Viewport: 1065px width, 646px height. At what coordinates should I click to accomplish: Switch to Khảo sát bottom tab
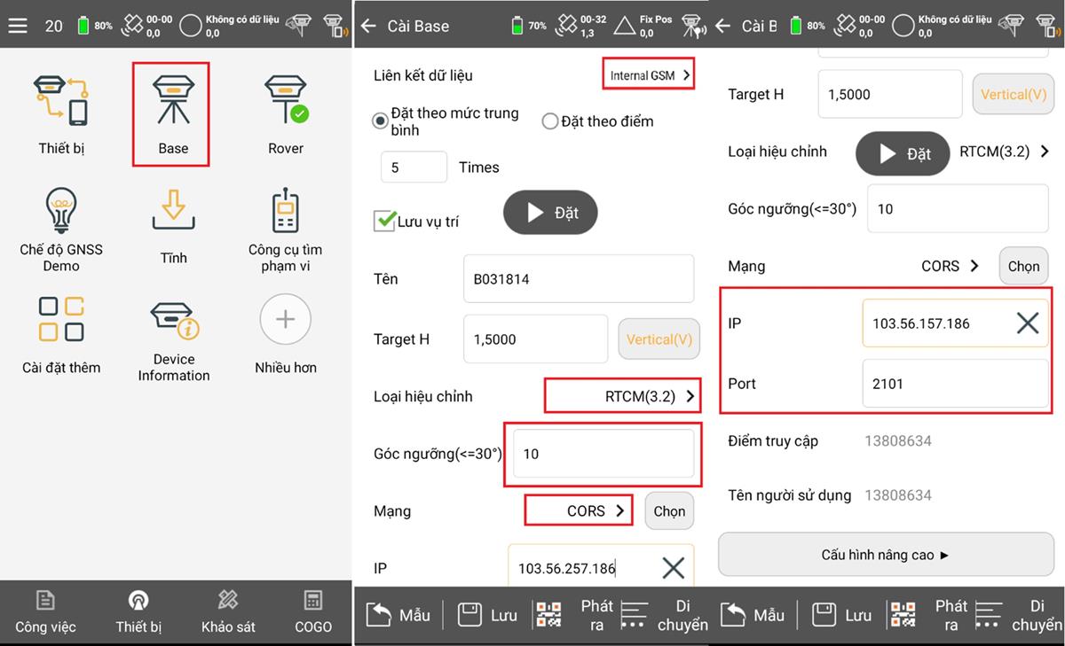[x=228, y=611]
